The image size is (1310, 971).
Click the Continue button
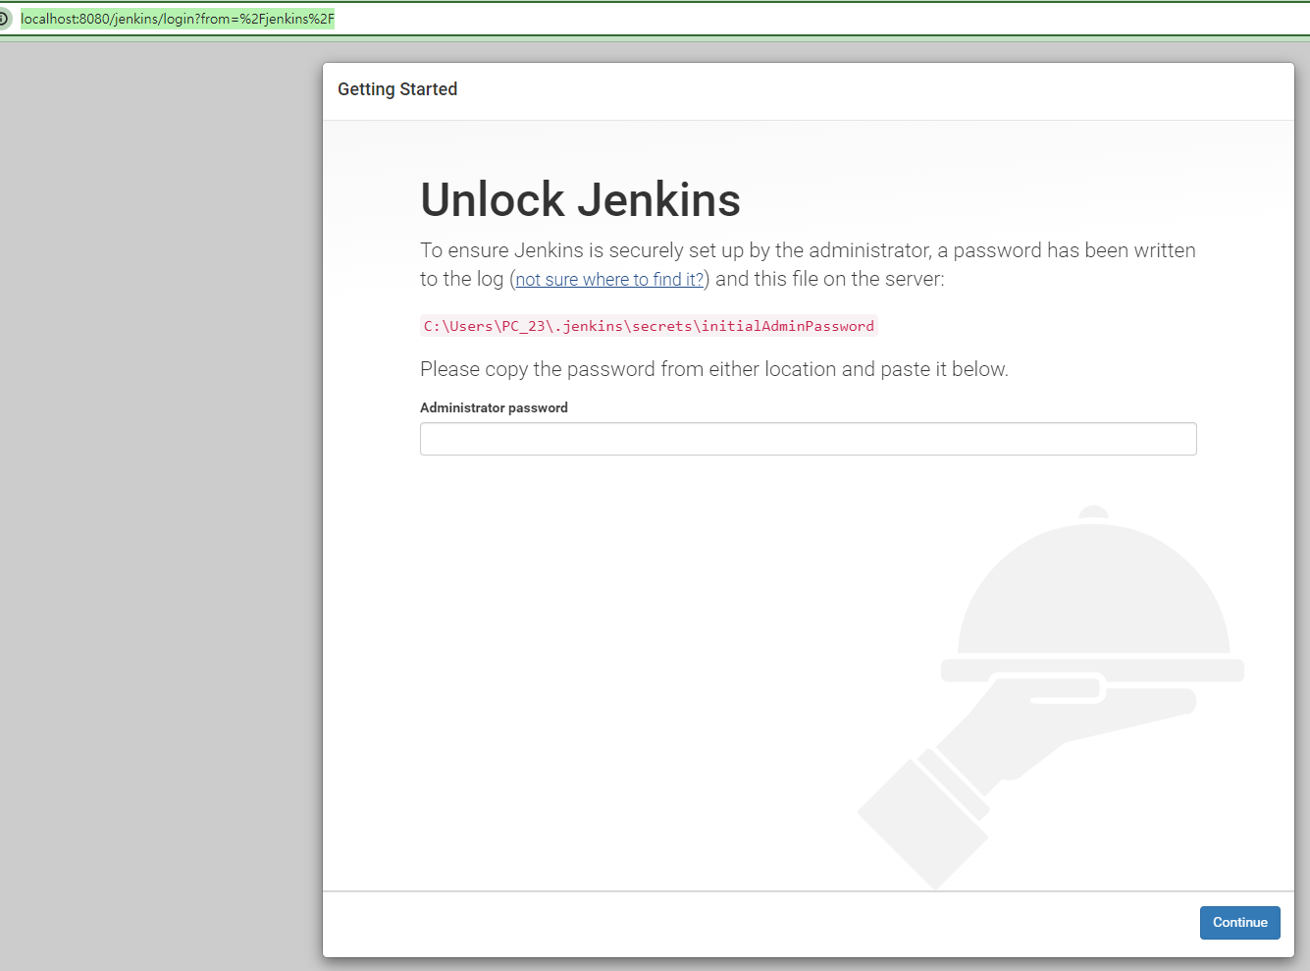tap(1239, 922)
